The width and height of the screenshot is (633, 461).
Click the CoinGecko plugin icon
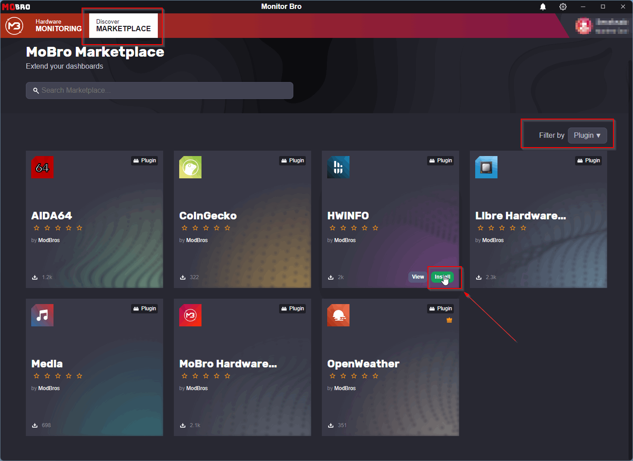(190, 167)
